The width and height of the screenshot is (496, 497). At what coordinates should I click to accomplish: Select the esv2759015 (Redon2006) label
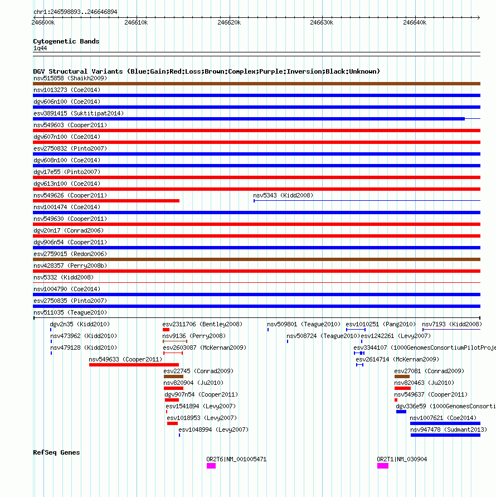pos(70,254)
